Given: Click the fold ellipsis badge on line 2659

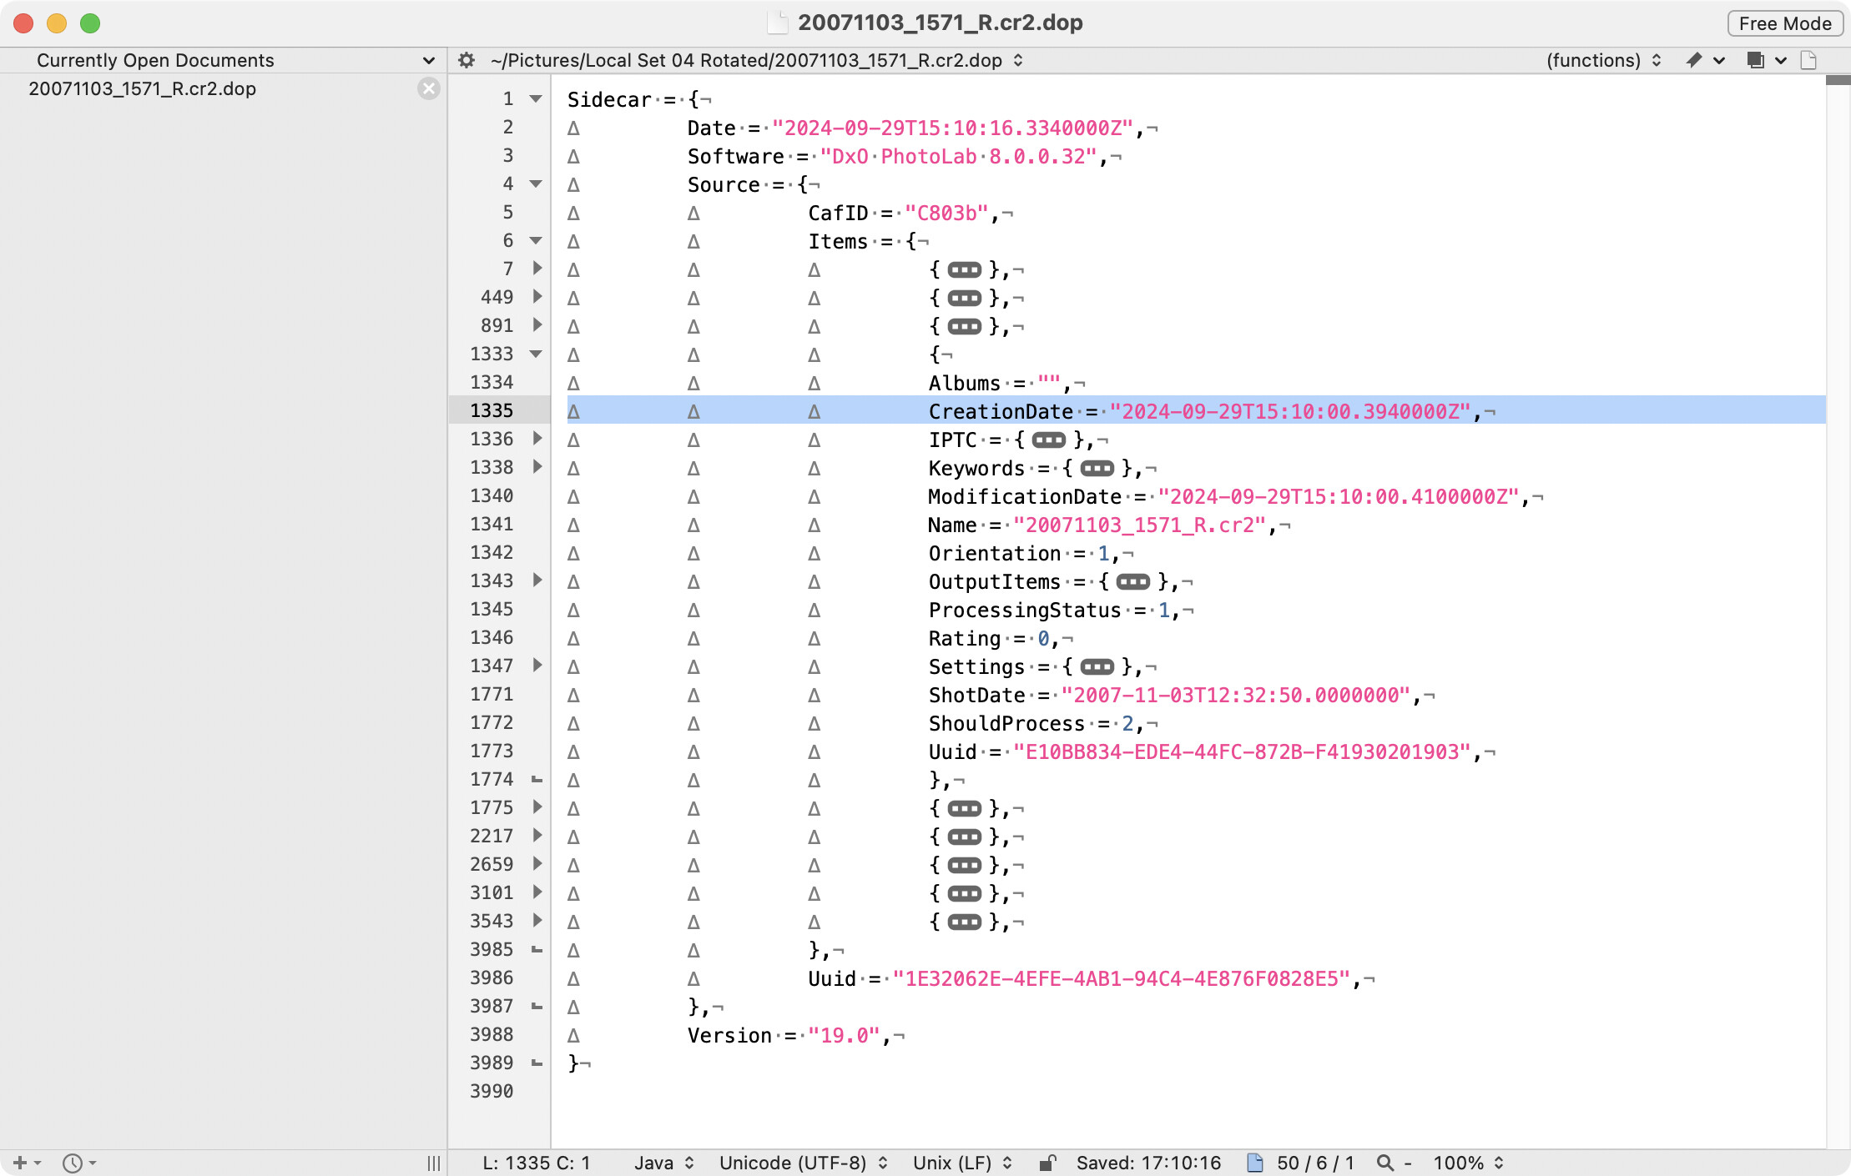Looking at the screenshot, I should (965, 866).
